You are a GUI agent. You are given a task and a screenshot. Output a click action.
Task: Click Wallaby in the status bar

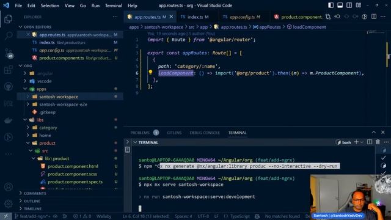point(104,216)
